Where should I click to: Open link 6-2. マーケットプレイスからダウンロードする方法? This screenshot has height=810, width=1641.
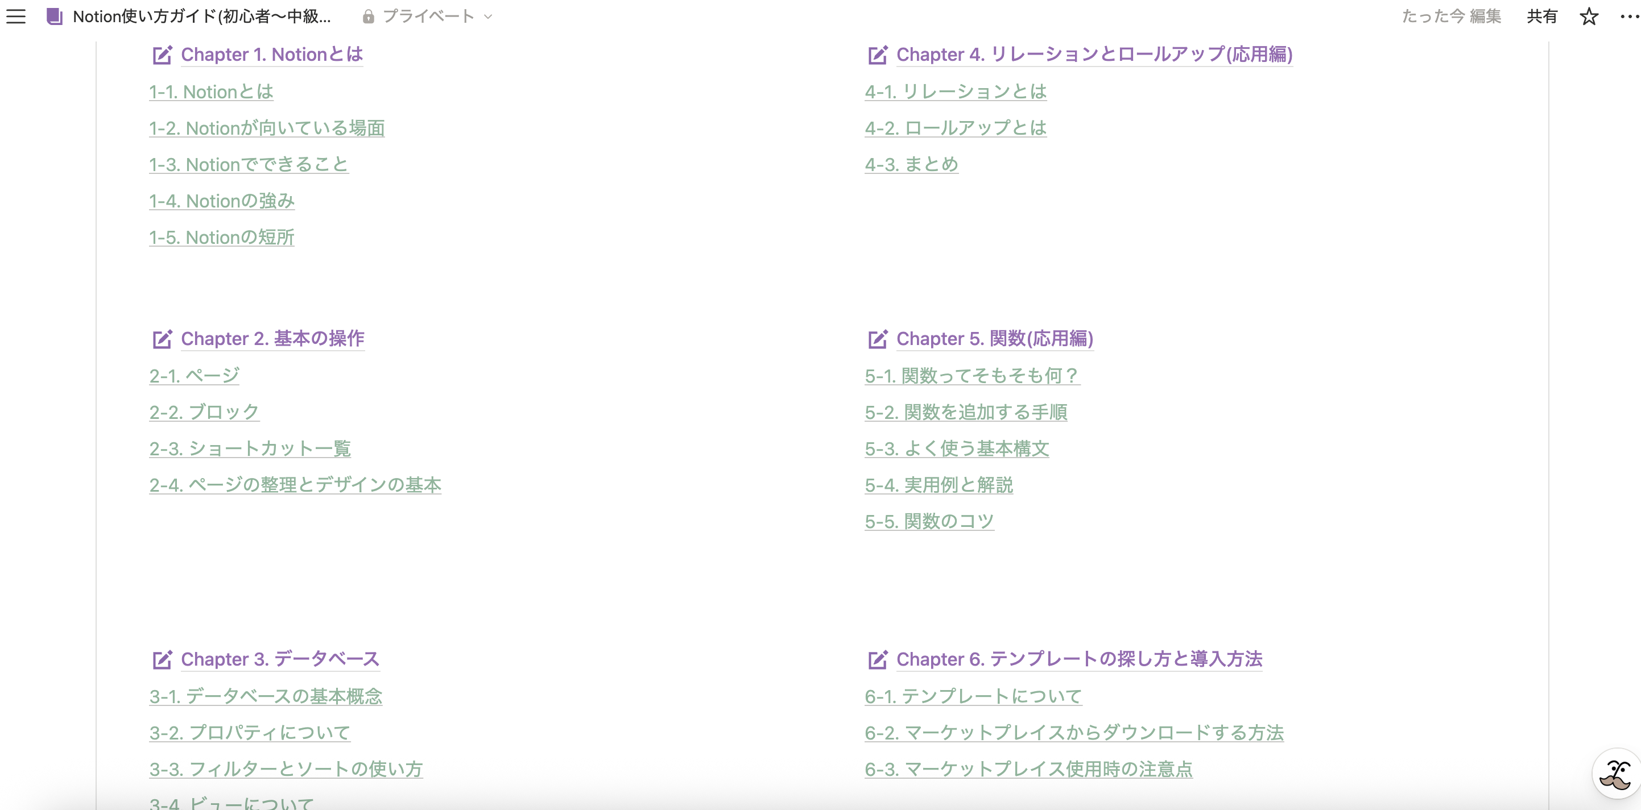coord(1073,733)
